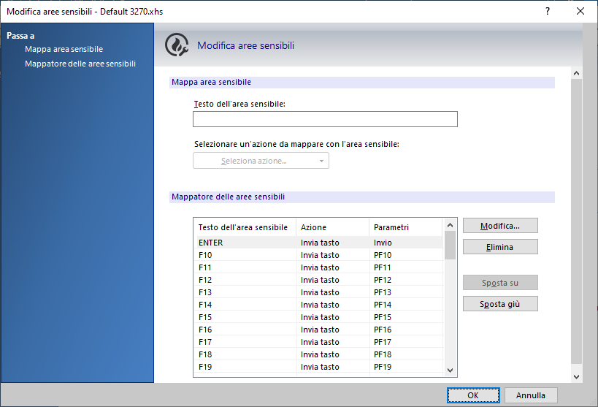Image resolution: width=598 pixels, height=407 pixels.
Task: Sort by Azione column header
Action: [x=331, y=227]
